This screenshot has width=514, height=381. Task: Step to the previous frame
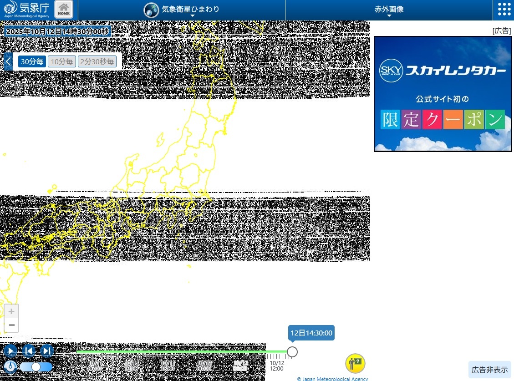click(29, 351)
